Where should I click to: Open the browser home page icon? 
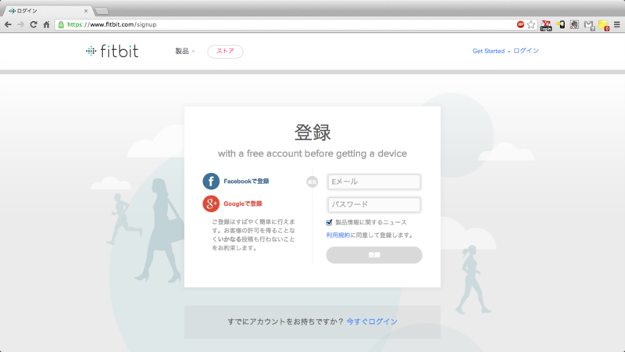(46, 25)
